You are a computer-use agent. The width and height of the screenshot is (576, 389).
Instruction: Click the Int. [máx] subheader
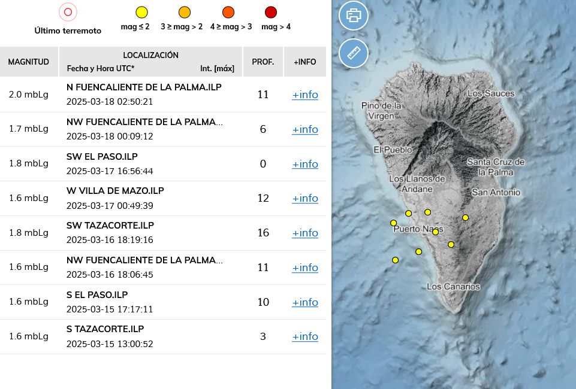(217, 69)
